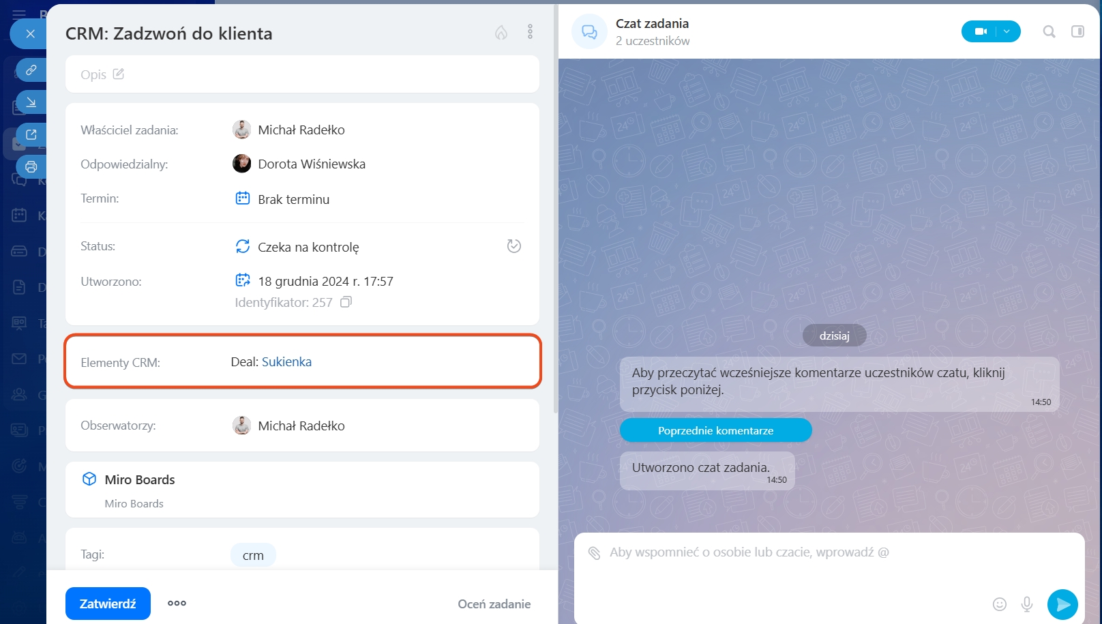Open more actions next to Zatwierdź
Viewport: 1102px width, 624px height.
tap(177, 604)
